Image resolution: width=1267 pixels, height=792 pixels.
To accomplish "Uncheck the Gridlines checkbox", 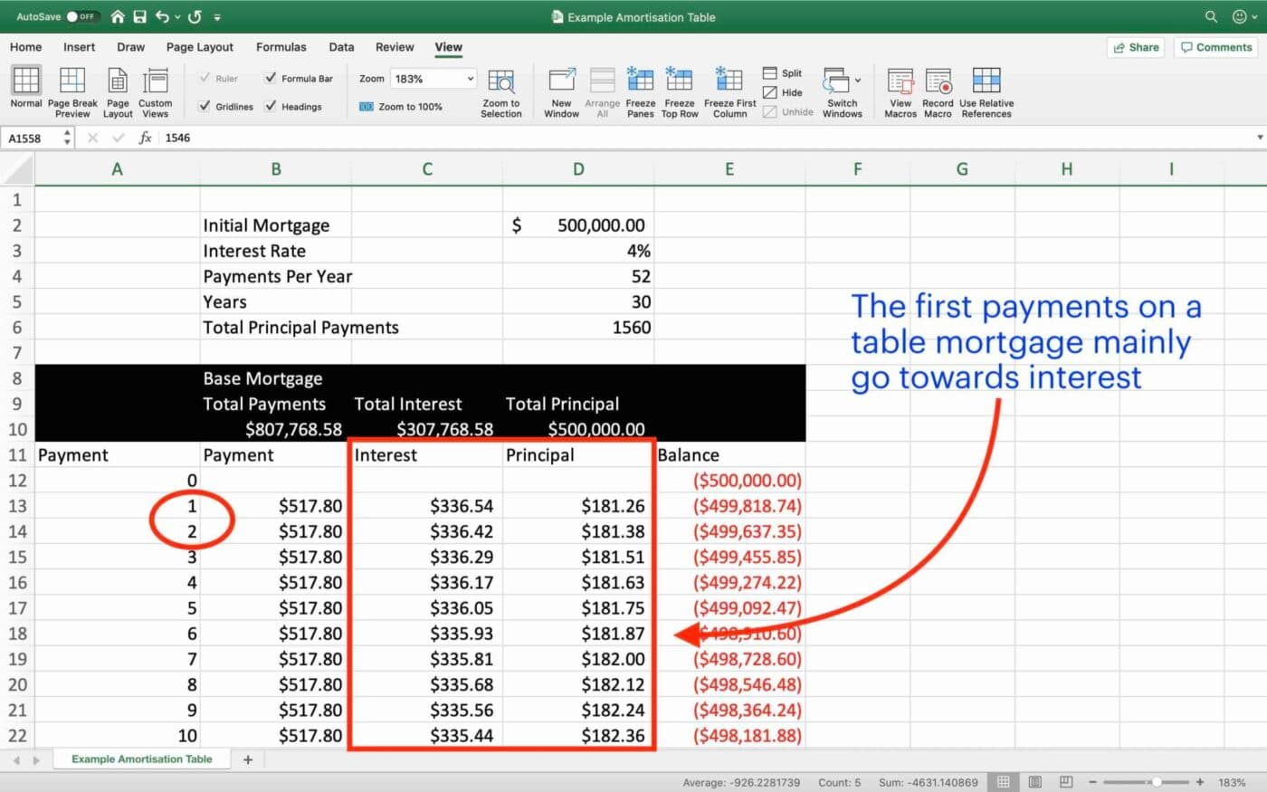I will point(205,106).
